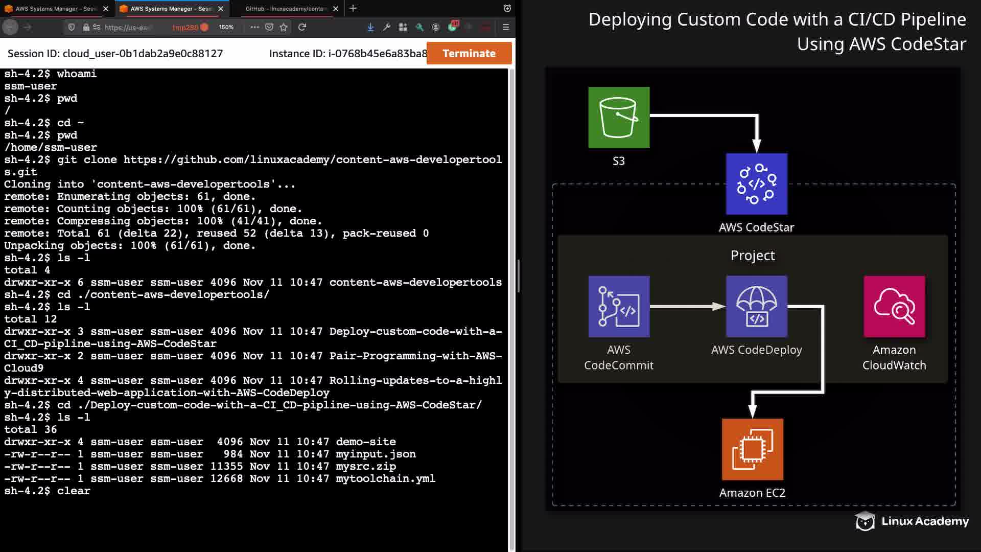981x552 pixels.
Task: Click the terminal vertical scrollbar
Action: 511,307
